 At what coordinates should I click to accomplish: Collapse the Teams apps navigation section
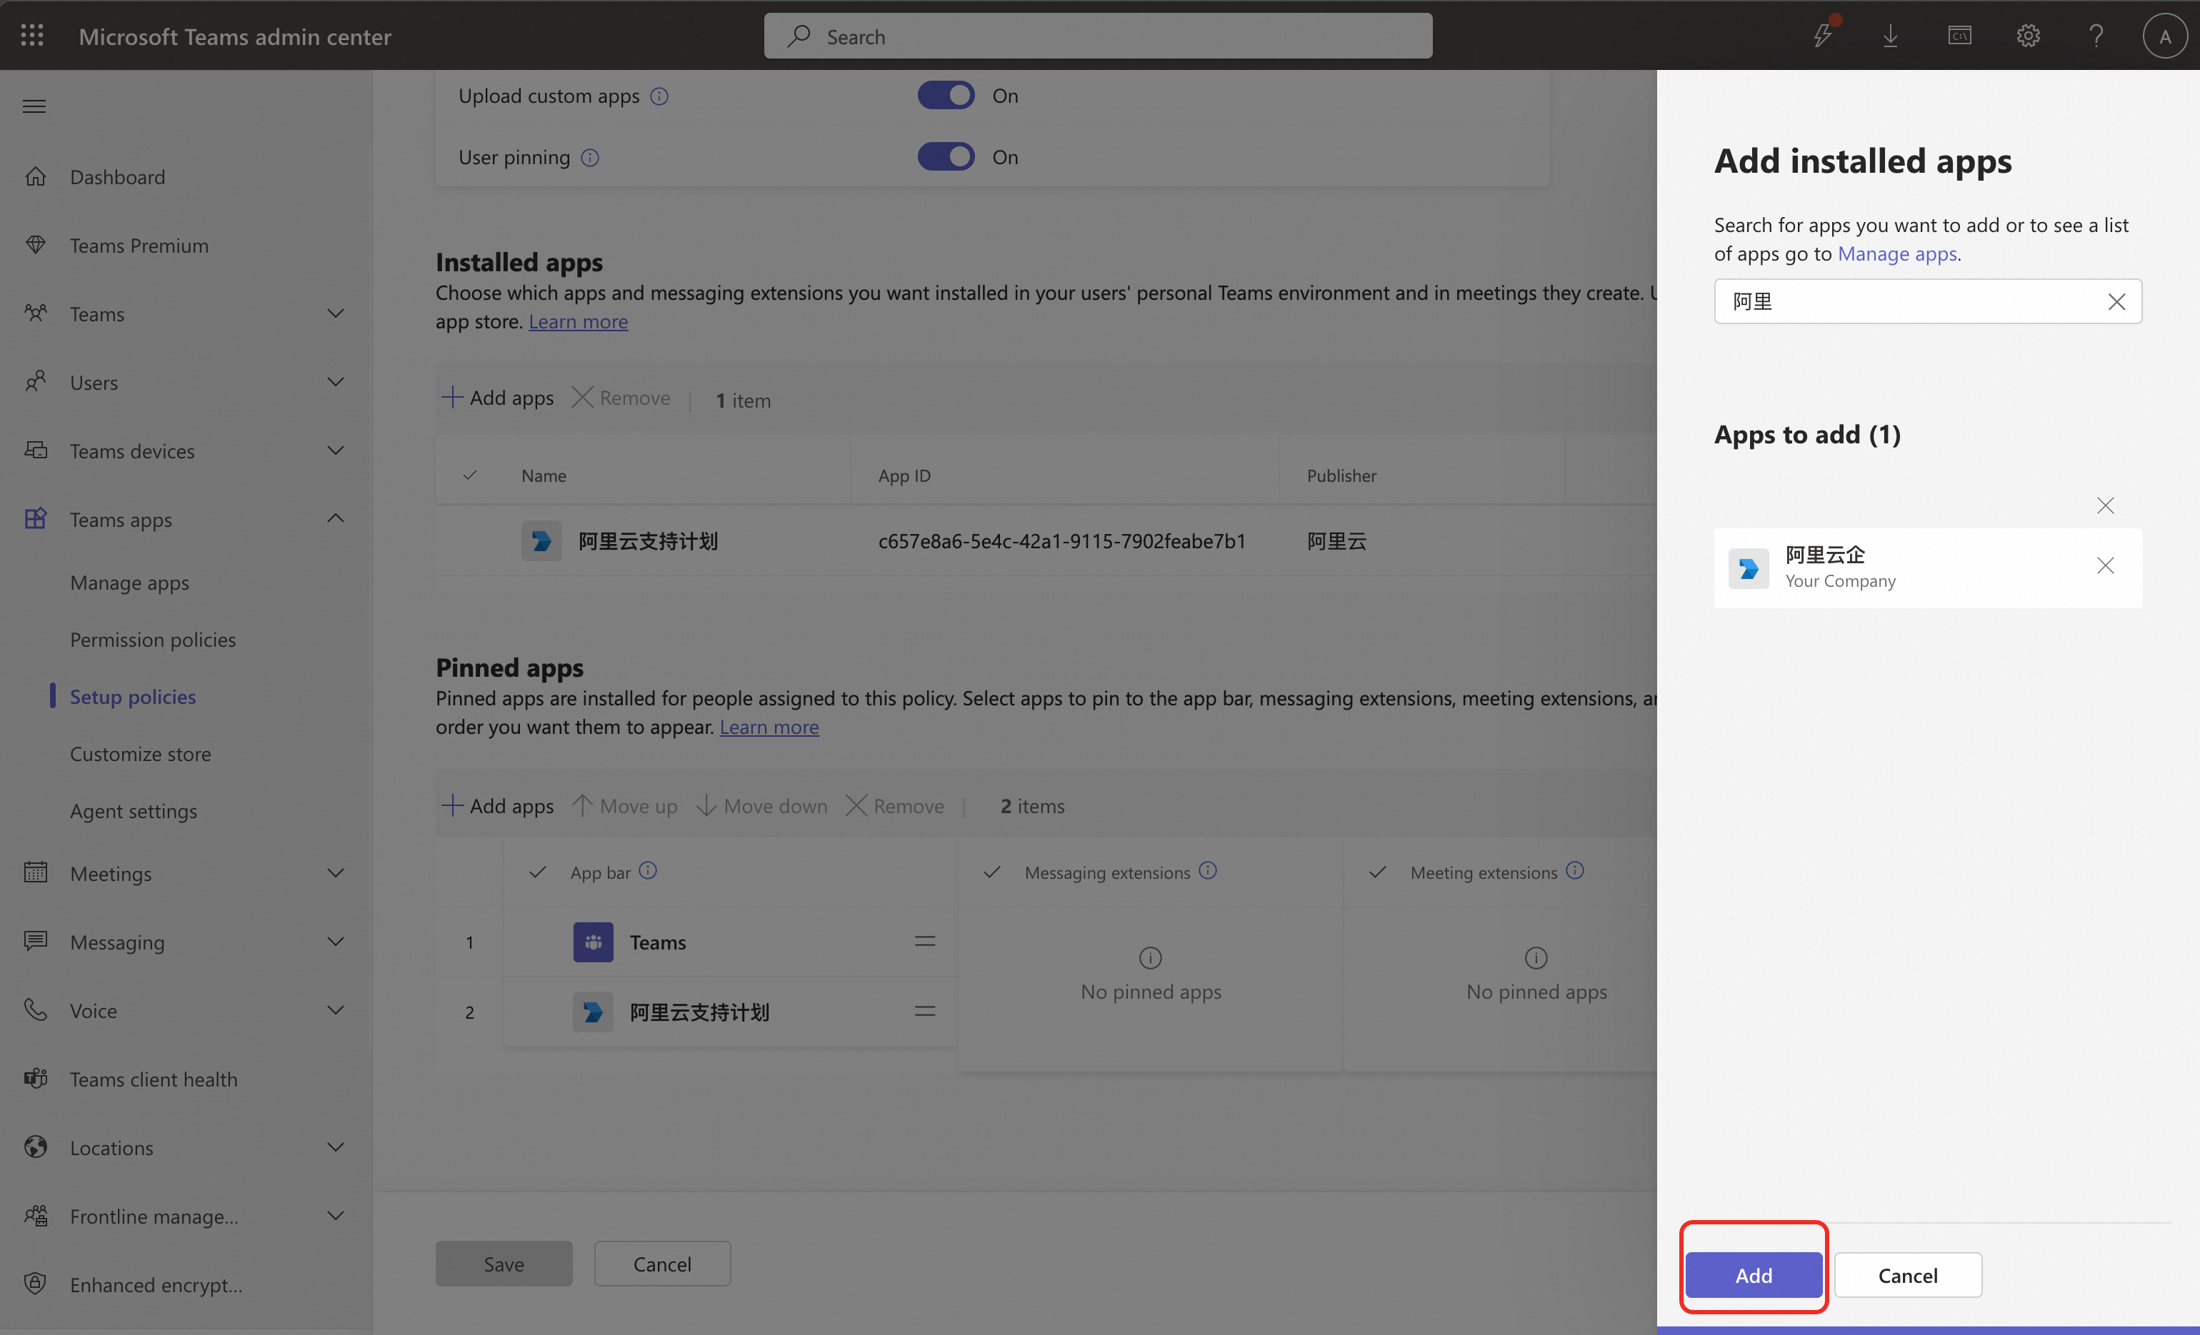[335, 520]
